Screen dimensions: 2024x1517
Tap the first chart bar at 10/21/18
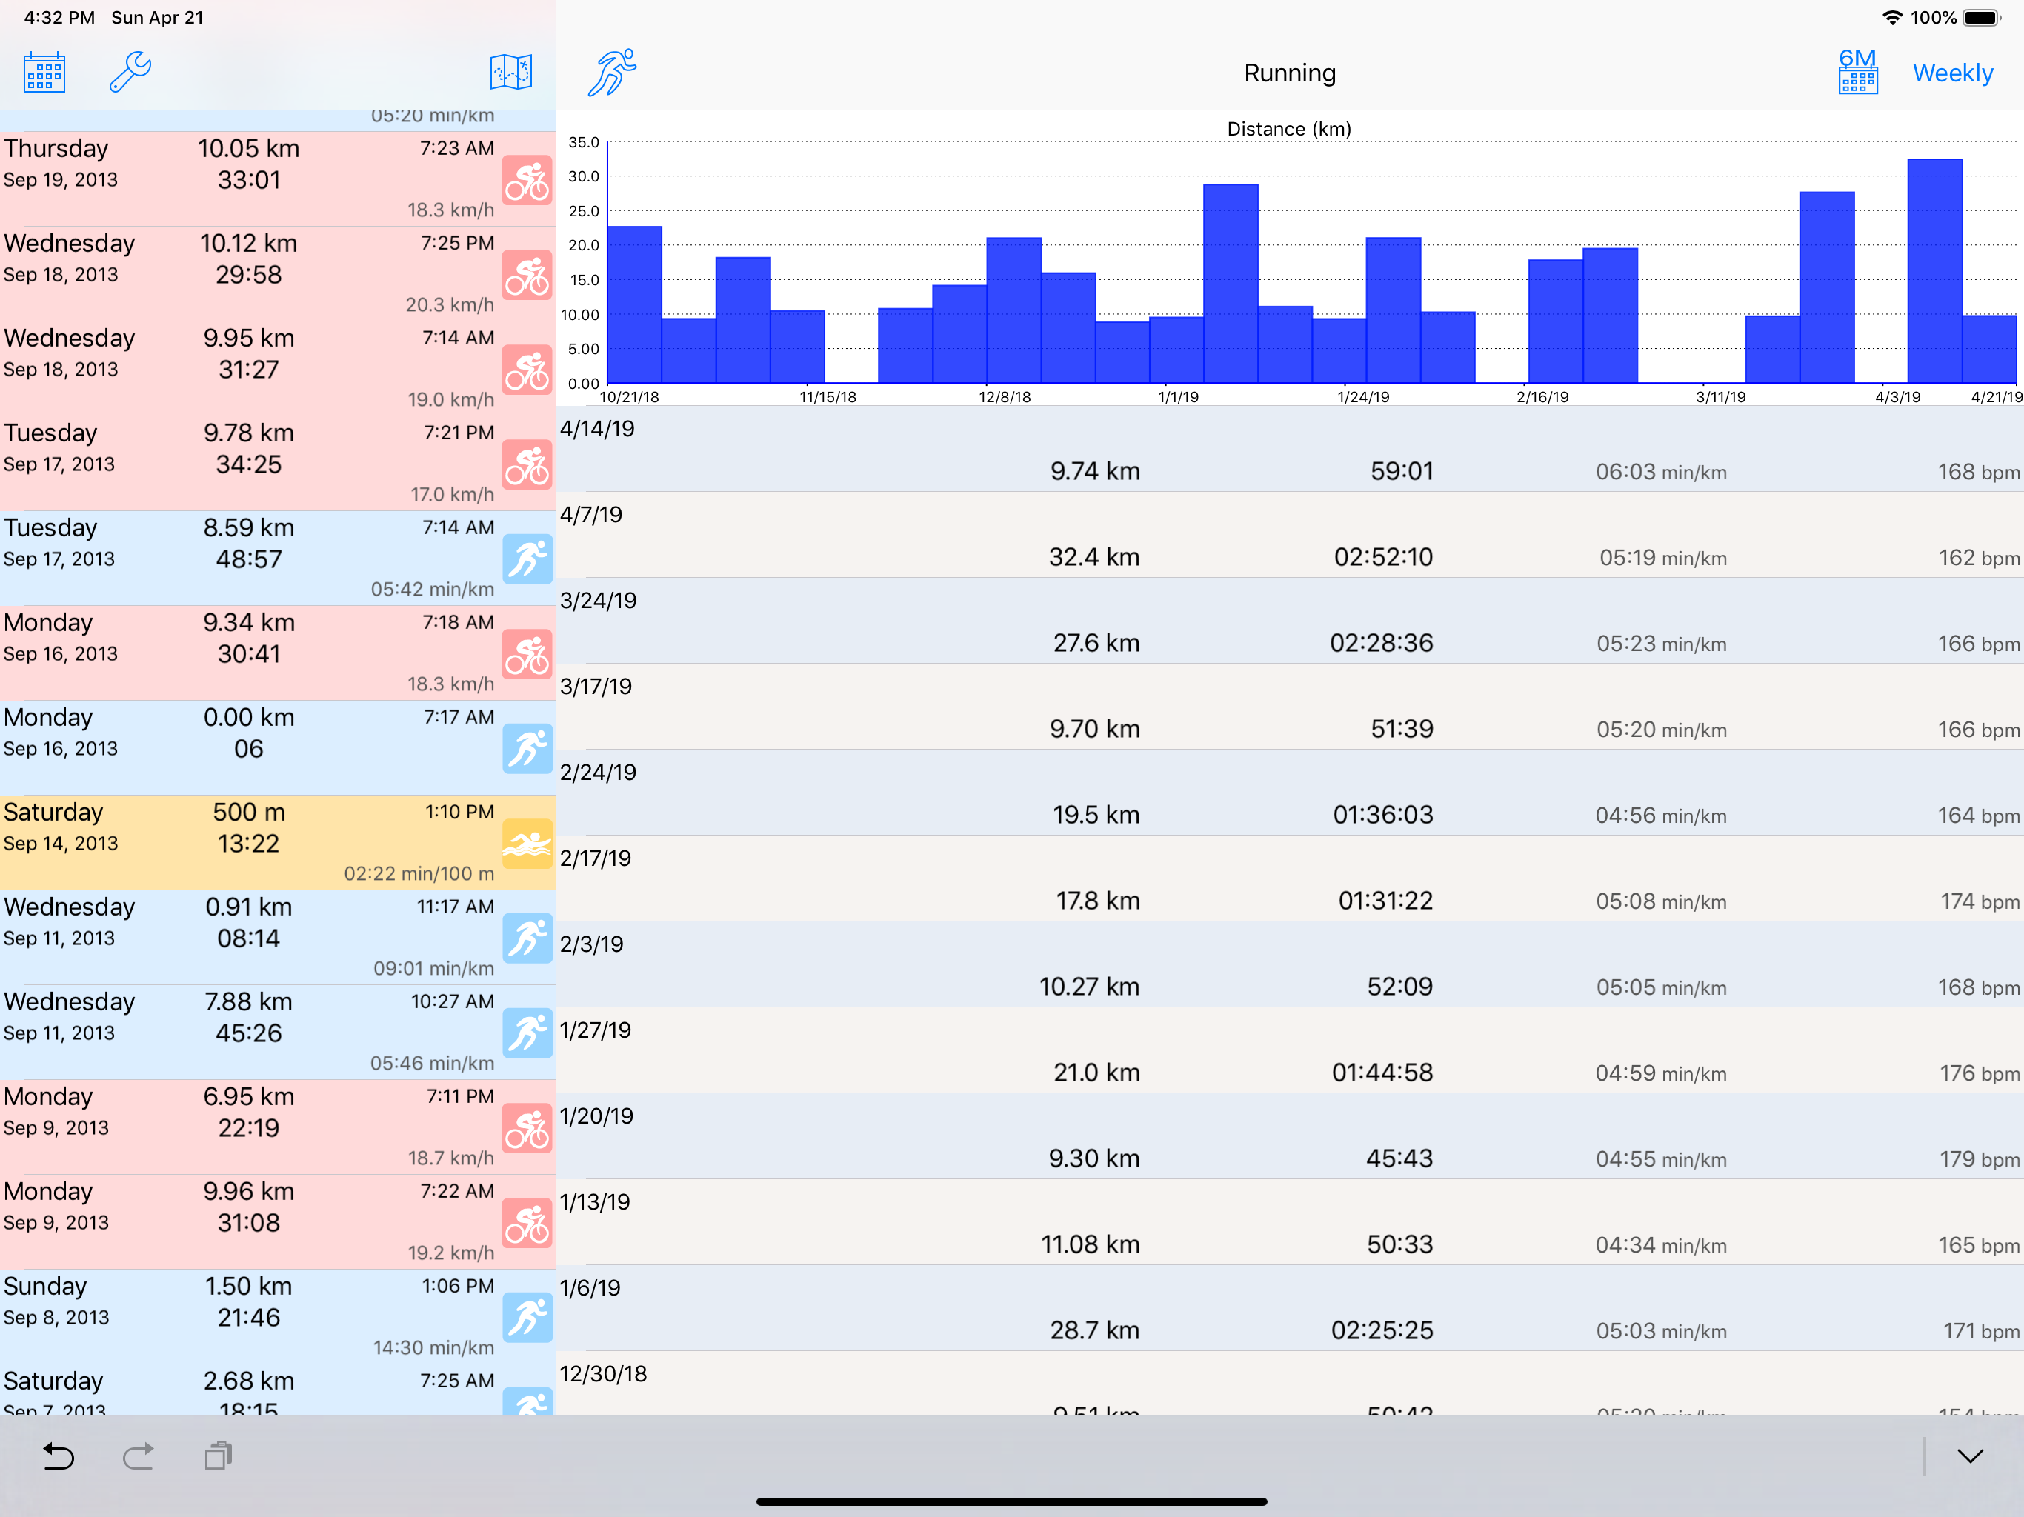pyautogui.click(x=635, y=304)
